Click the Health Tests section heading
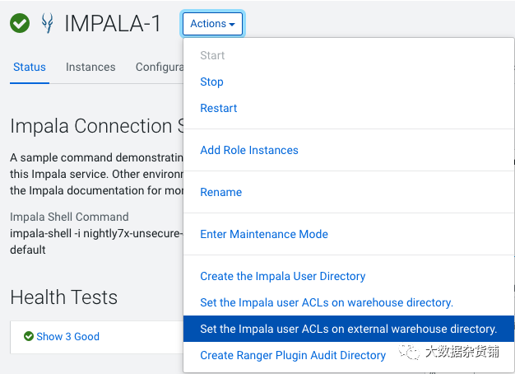 (x=63, y=297)
